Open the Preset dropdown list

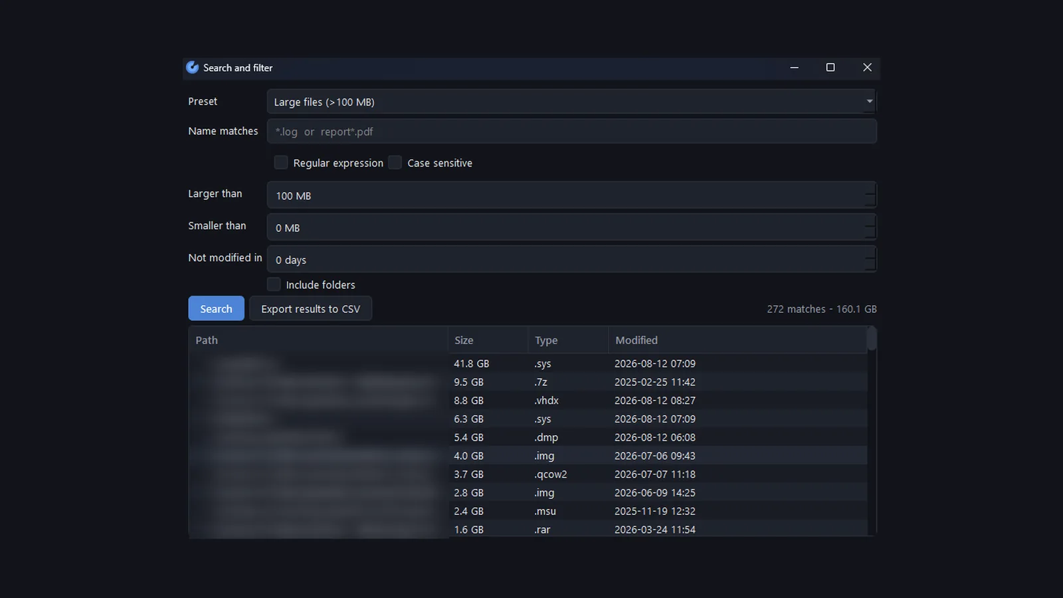pyautogui.click(x=571, y=102)
